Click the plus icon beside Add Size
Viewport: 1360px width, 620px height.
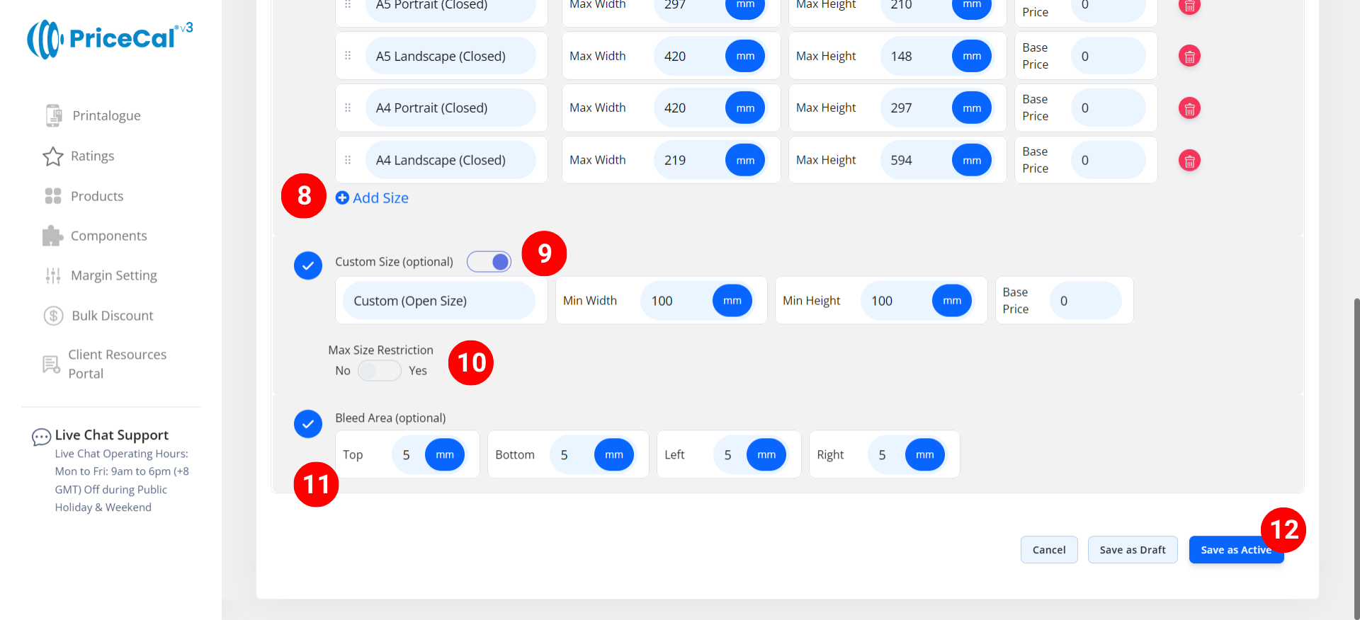click(x=342, y=198)
